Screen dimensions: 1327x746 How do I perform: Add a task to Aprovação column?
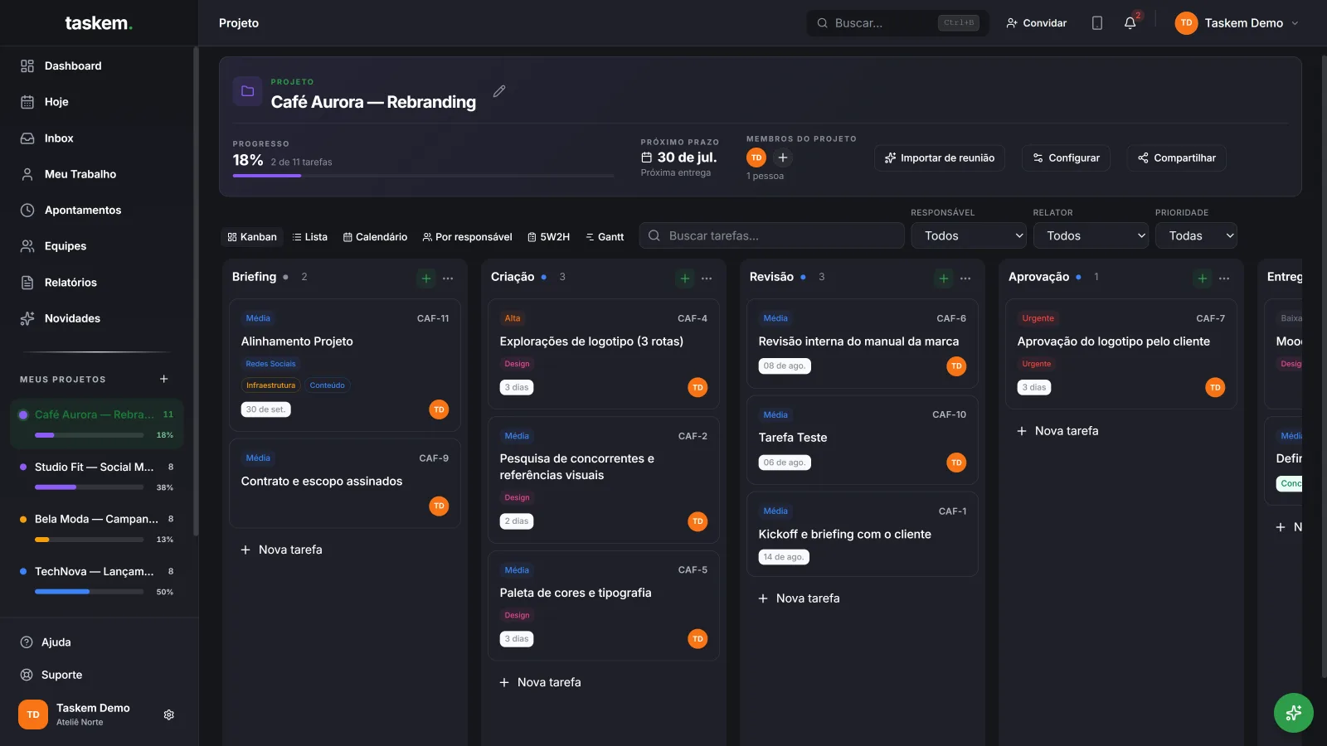click(1203, 279)
